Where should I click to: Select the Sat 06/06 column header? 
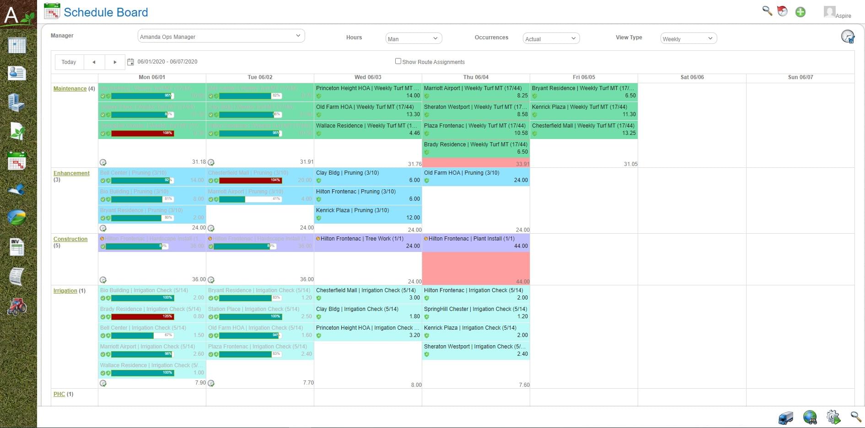click(x=692, y=77)
